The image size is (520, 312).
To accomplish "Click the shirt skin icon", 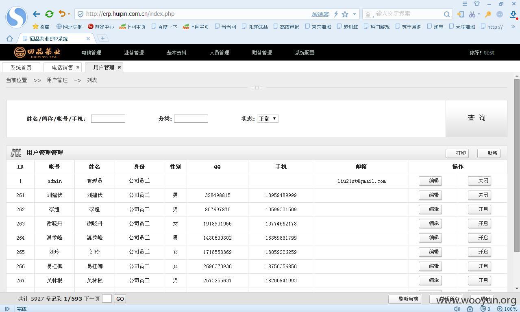I will [476, 4].
